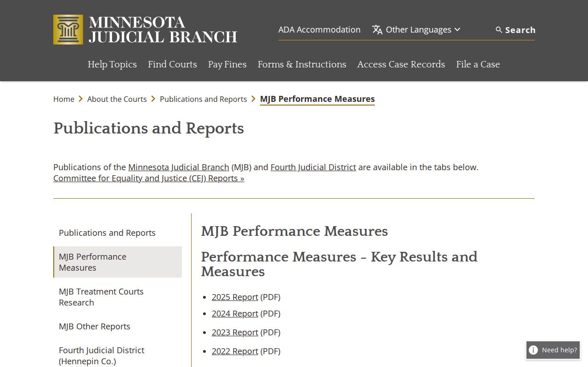588x367 pixels.
Task: Select File a Case in navigation
Action: tap(478, 64)
